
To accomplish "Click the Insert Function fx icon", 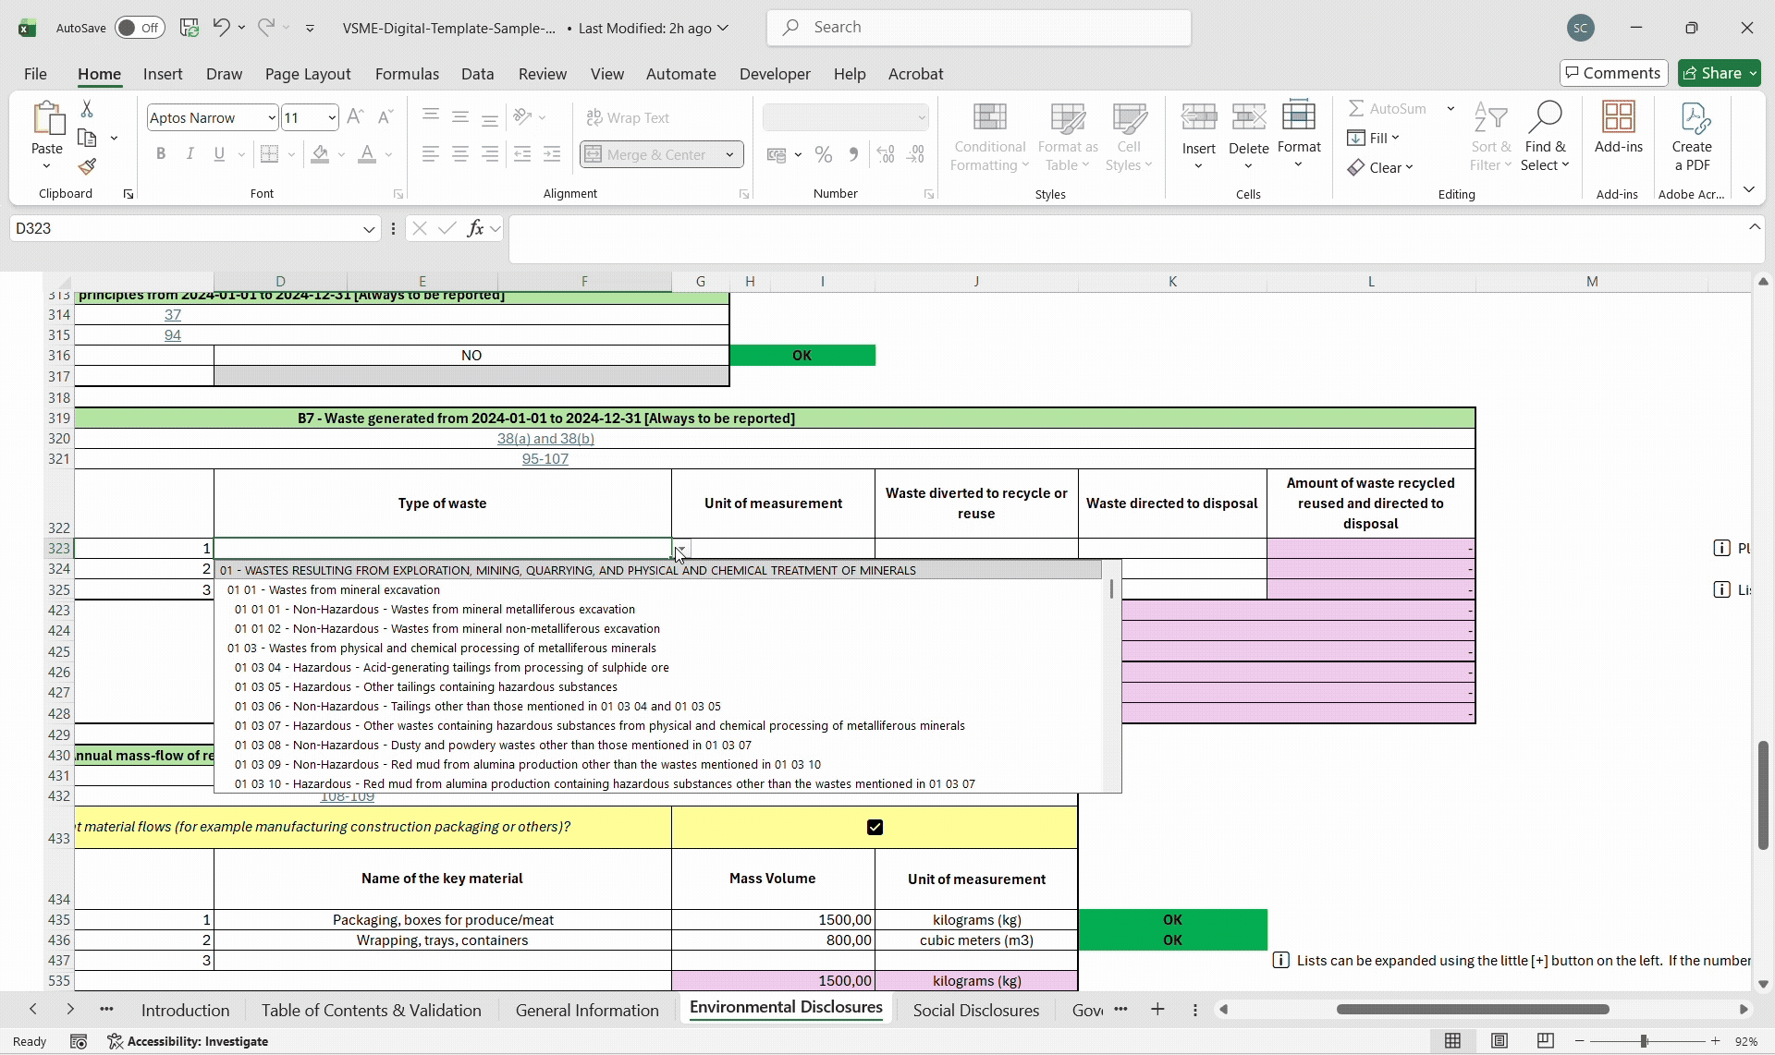I will click(x=475, y=228).
